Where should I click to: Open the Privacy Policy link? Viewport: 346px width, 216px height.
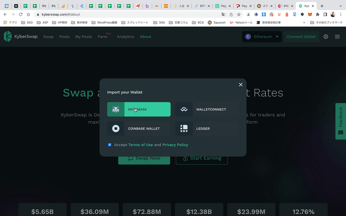click(x=175, y=145)
